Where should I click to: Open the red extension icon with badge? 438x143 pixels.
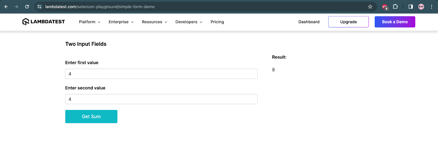385,7
